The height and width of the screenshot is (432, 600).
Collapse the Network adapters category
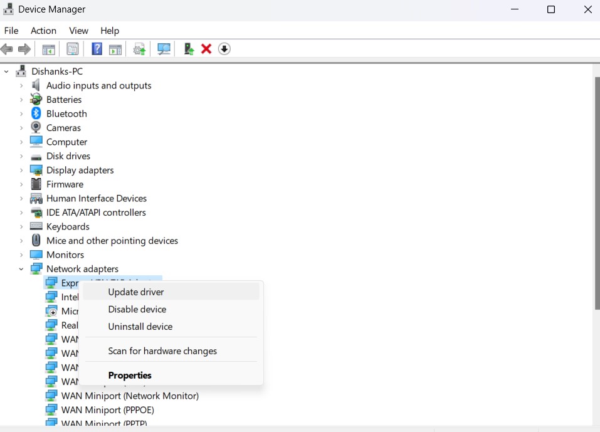[21, 268]
